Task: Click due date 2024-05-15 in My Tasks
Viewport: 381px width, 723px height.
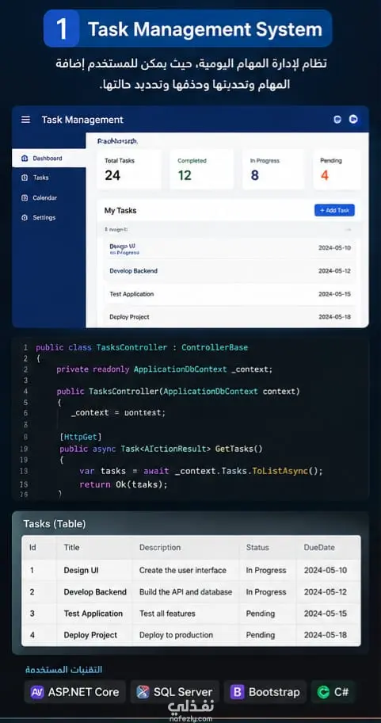Action: (334, 293)
